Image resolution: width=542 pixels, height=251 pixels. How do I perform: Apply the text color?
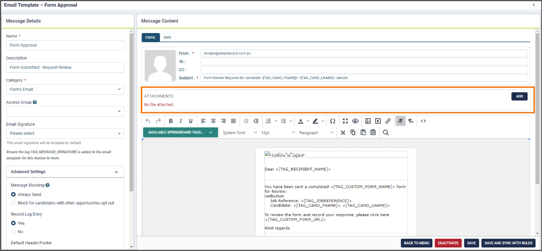(301, 121)
